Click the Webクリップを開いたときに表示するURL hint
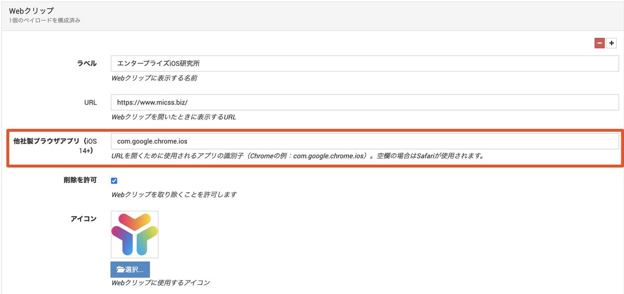Image resolution: width=624 pixels, height=294 pixels. tap(174, 117)
